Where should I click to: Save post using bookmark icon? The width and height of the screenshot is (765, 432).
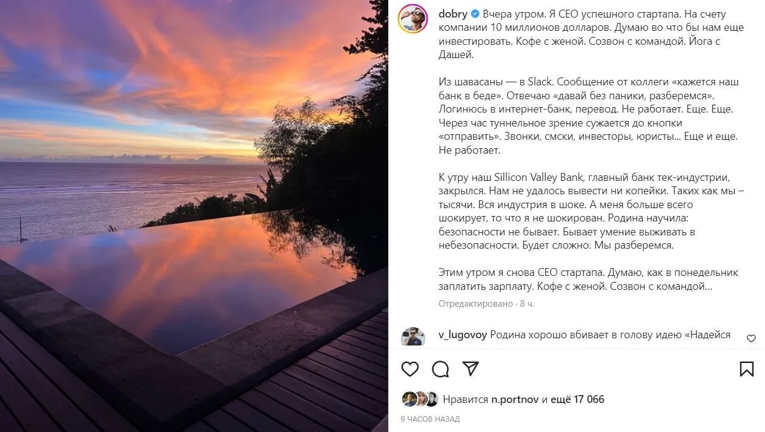[x=747, y=369]
